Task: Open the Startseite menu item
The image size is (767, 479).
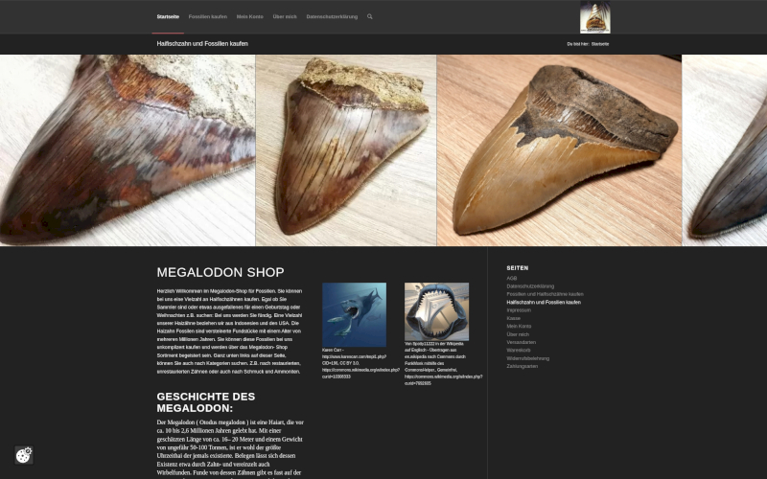Action: point(168,16)
